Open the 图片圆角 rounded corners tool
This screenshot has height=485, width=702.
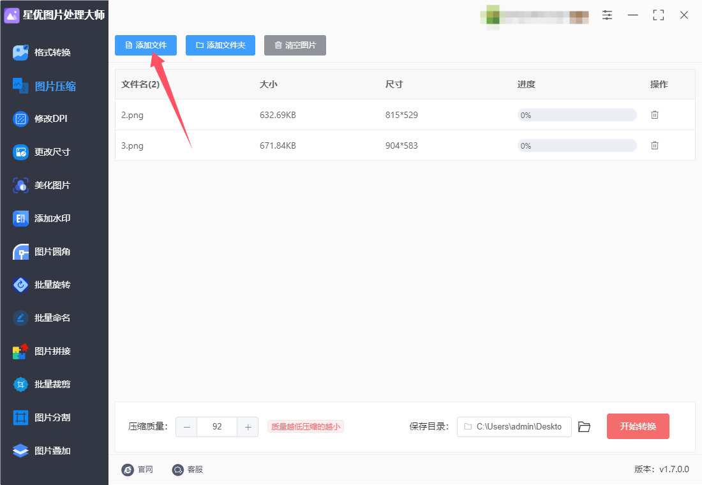pyautogui.click(x=41, y=251)
